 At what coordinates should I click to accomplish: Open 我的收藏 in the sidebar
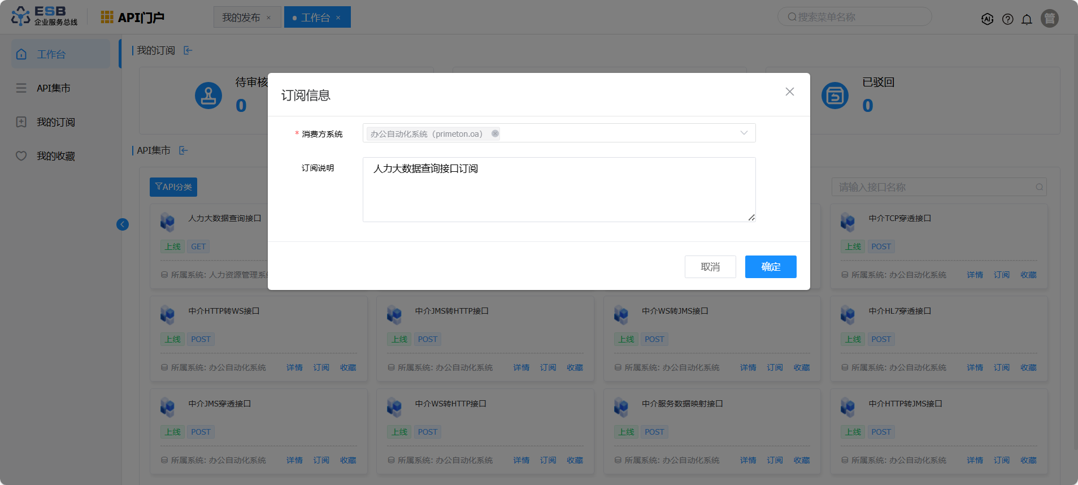[55, 156]
